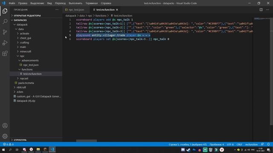
Task: Split the editor to the right
Action: (261, 10)
